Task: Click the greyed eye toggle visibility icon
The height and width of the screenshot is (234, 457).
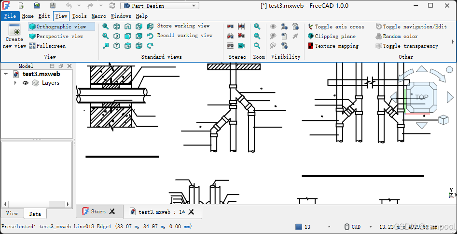Action: pyautogui.click(x=273, y=26)
